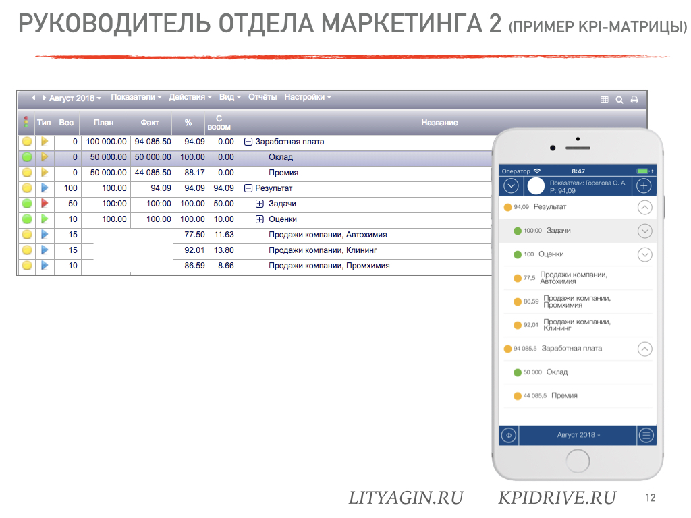Open Август 2018 period selector on phone
The width and height of the screenshot is (691, 518).
(x=578, y=435)
